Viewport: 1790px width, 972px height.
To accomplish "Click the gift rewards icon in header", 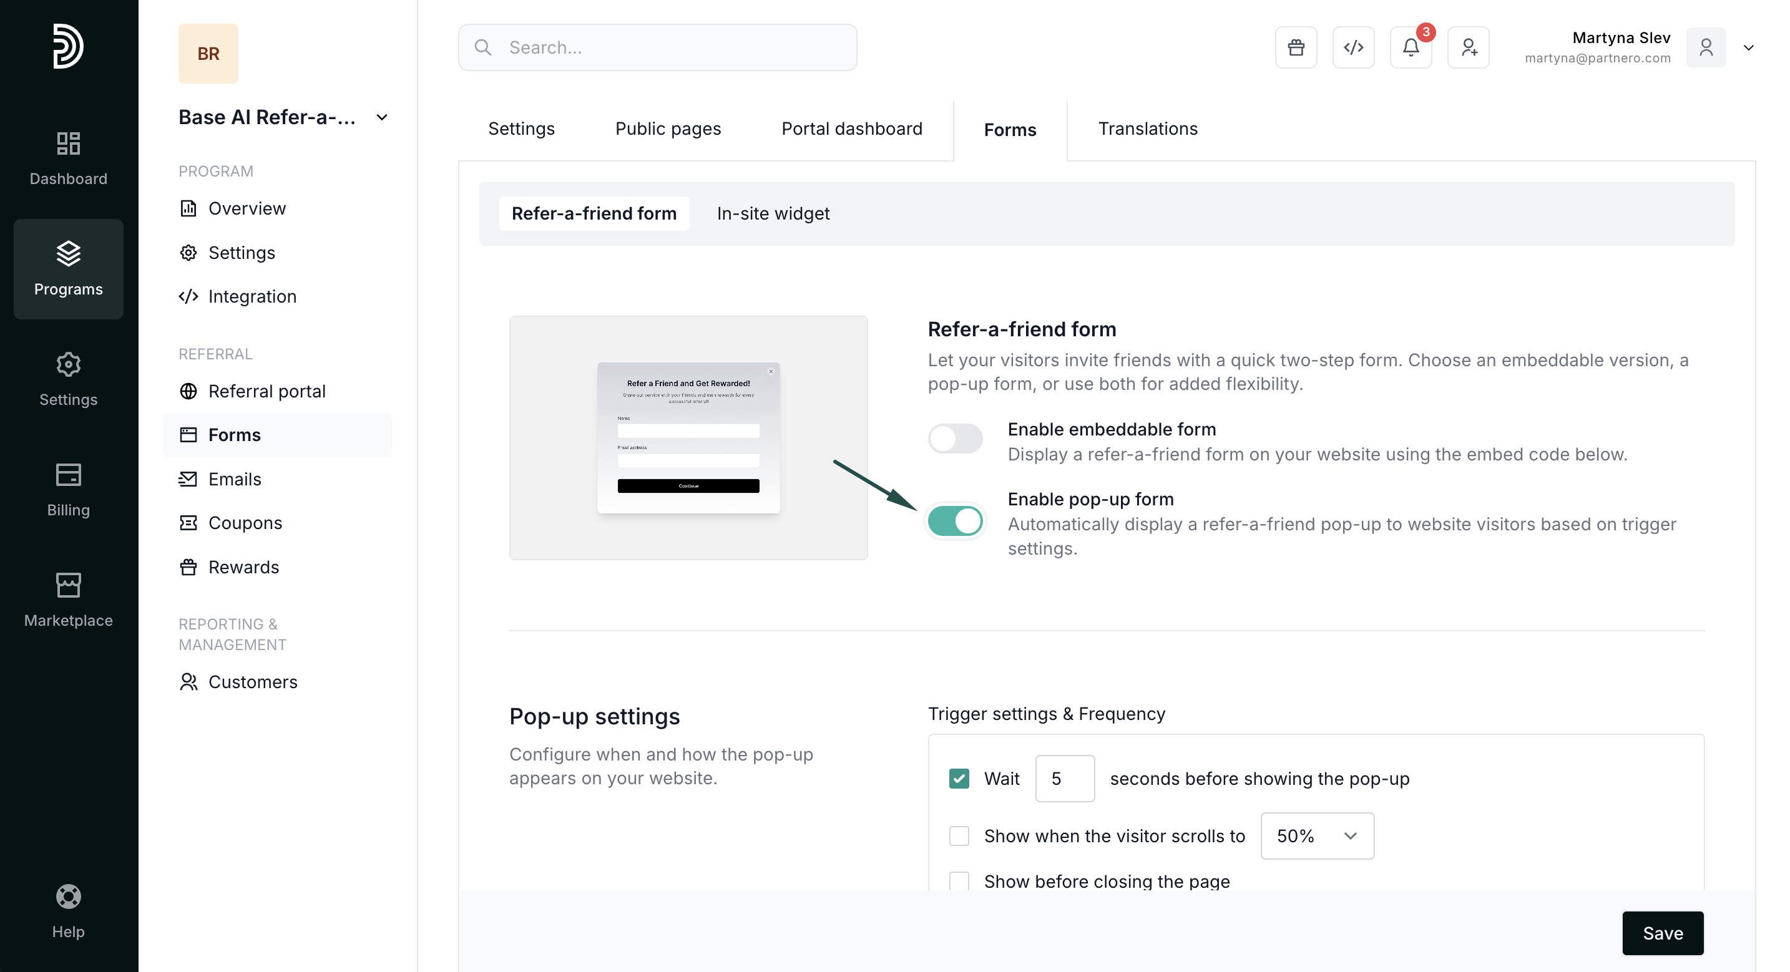I will (1295, 47).
